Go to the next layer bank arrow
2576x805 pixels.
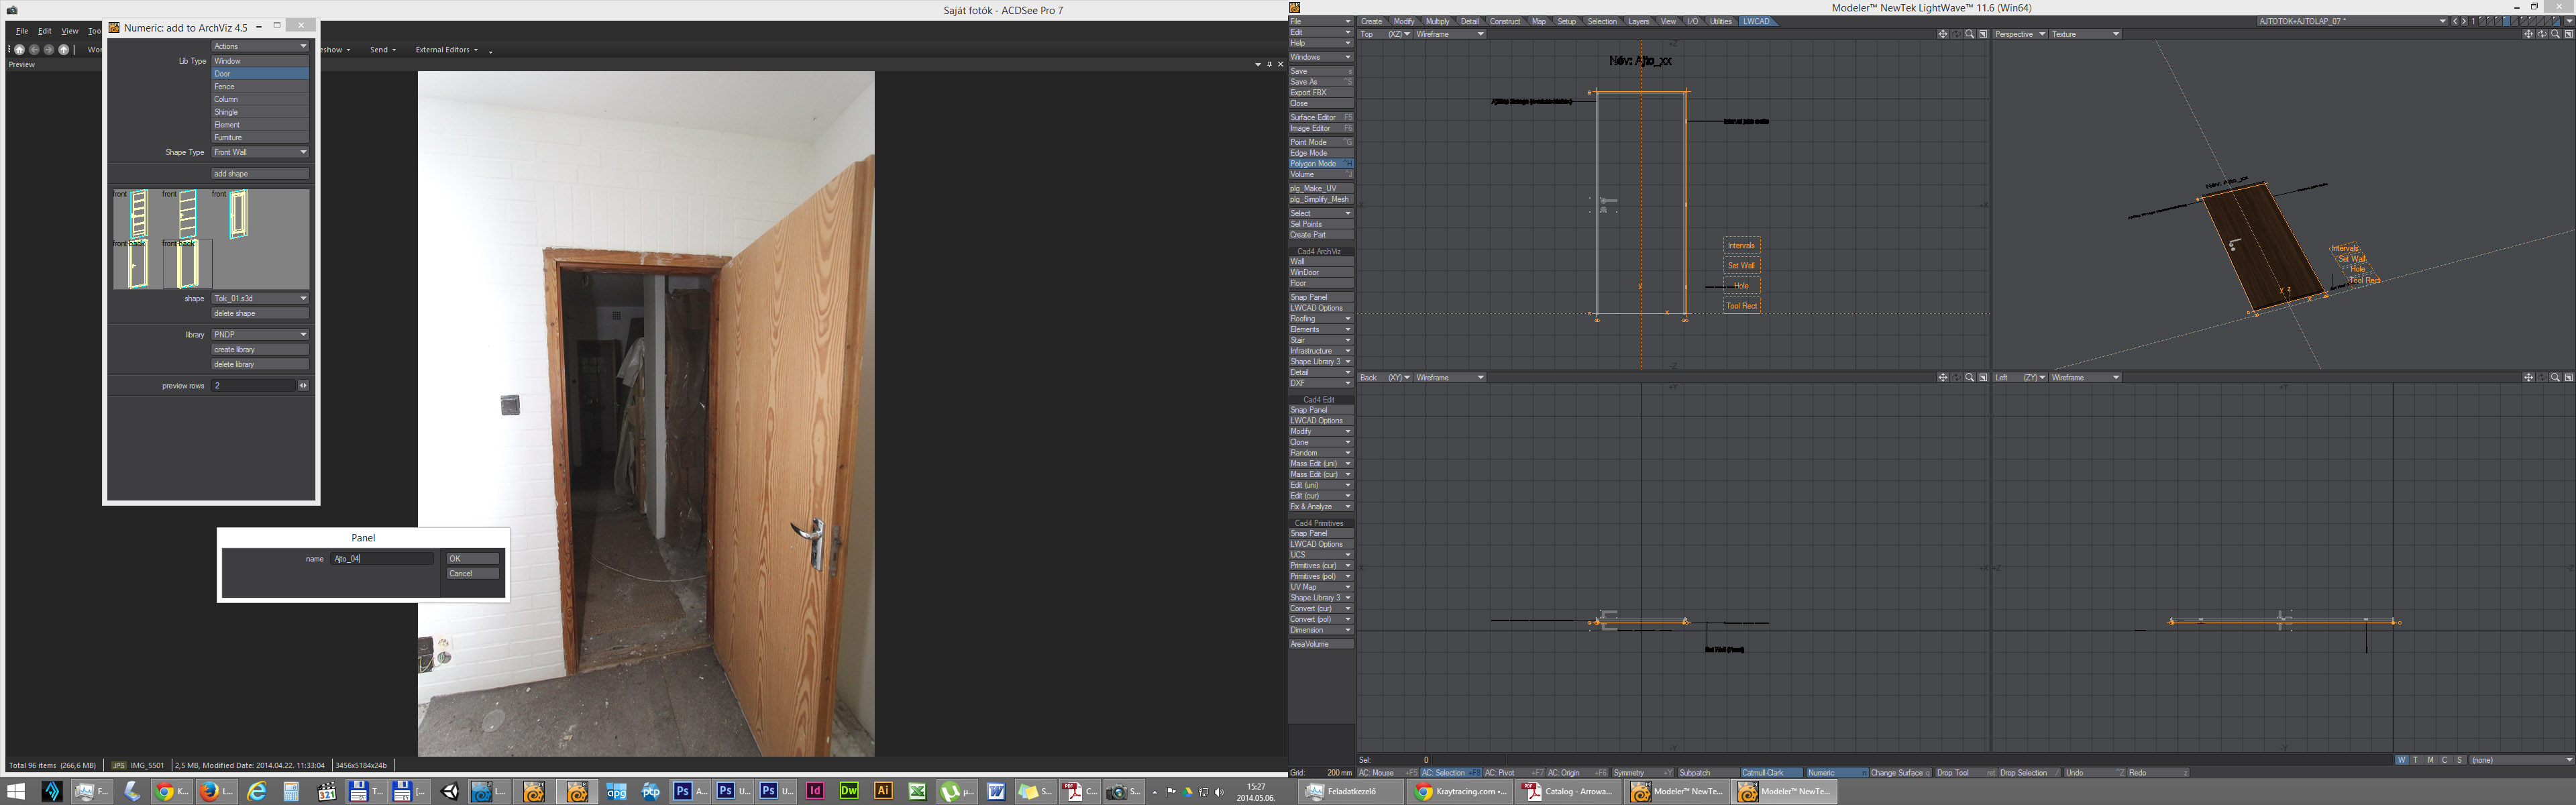[x=2464, y=21]
